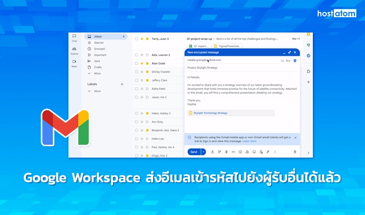Discard the draft with trash icon
Screen dimensions: 365x215
295,152
